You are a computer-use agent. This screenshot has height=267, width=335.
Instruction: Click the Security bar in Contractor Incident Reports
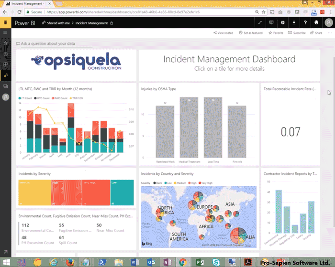point(311,217)
